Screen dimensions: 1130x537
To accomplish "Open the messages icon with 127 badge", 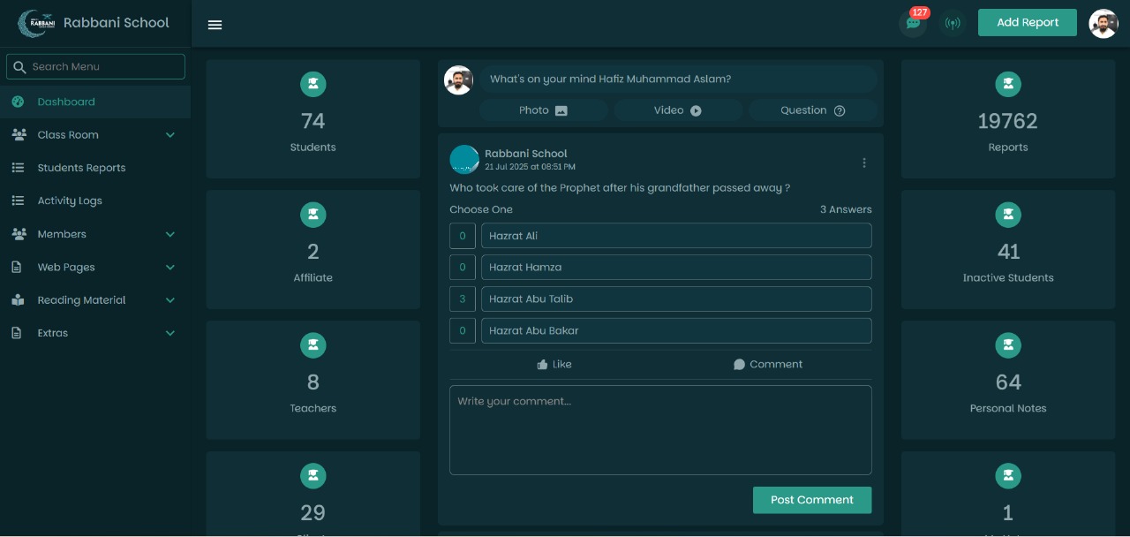I will (x=914, y=23).
